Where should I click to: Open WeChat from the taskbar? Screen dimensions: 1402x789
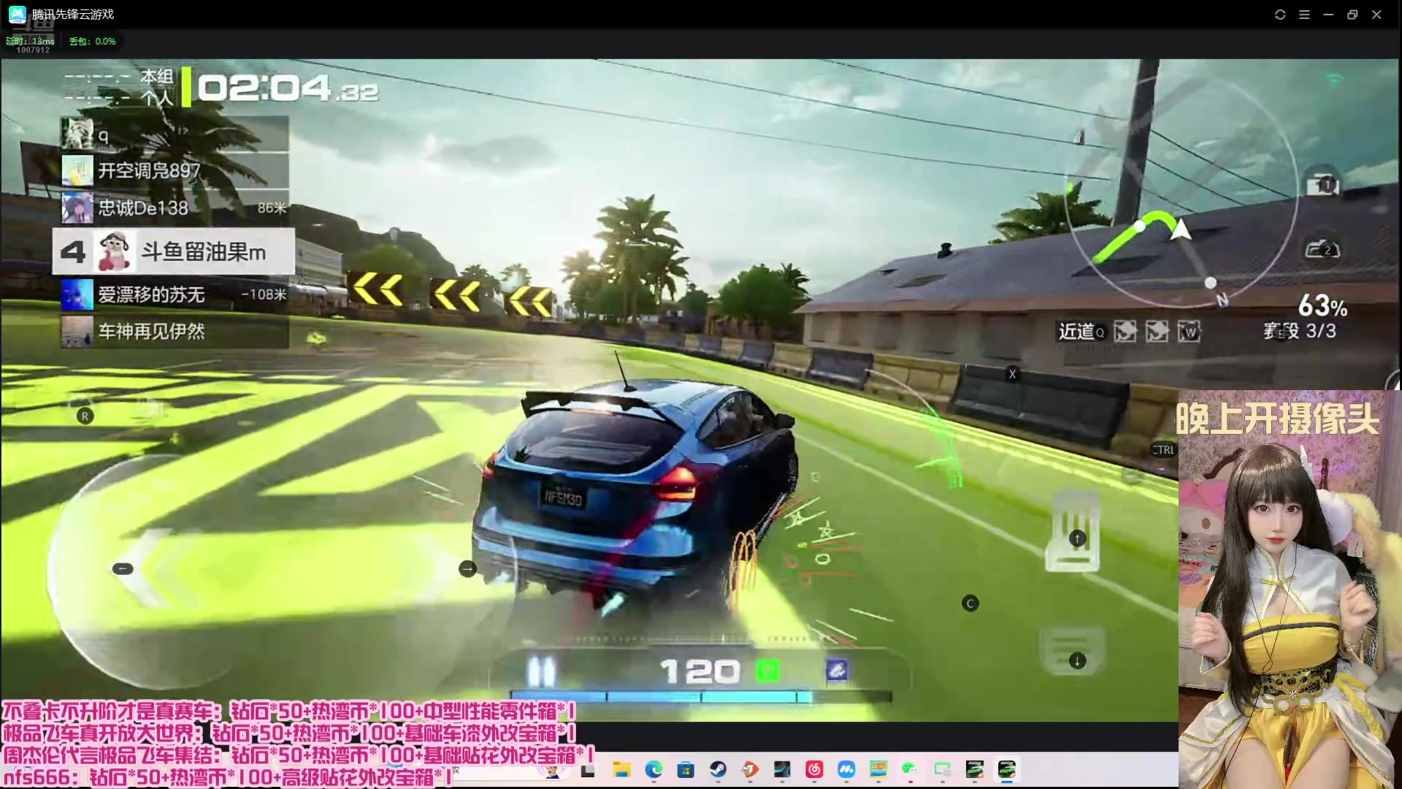click(x=909, y=769)
